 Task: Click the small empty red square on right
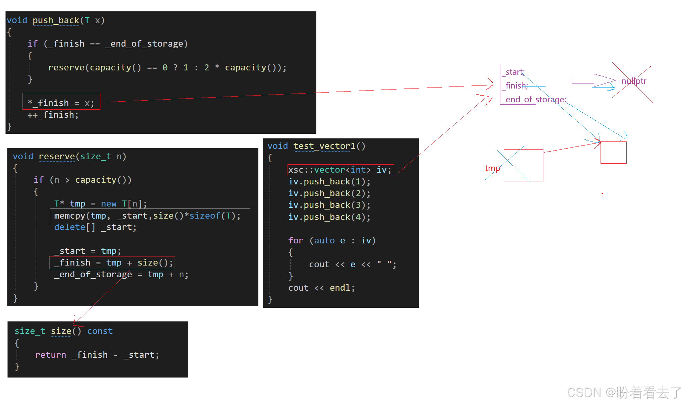tap(613, 153)
